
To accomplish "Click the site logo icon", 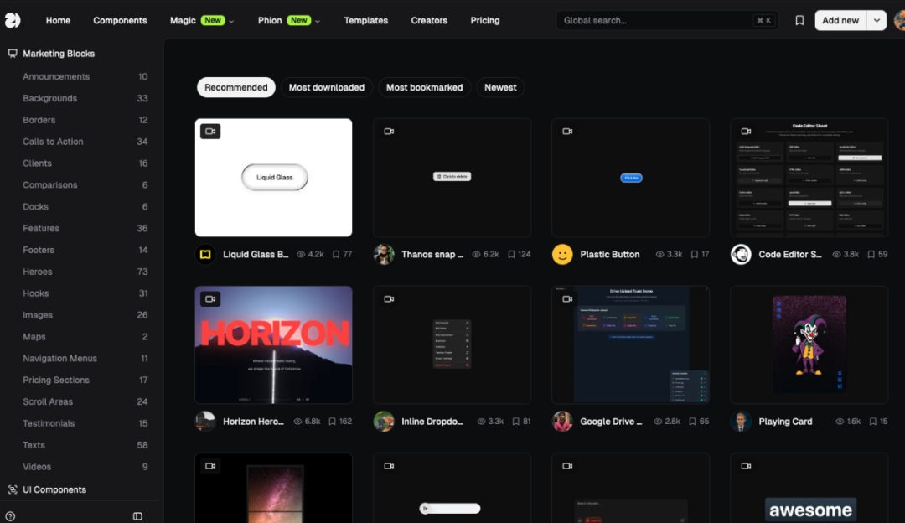I will coord(12,20).
